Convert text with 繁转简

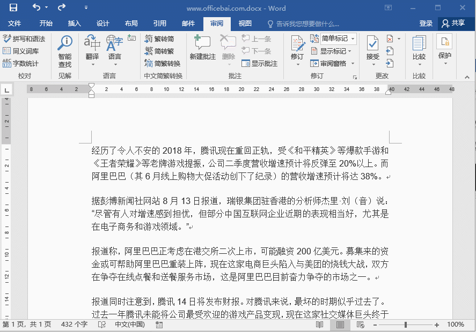[159, 39]
